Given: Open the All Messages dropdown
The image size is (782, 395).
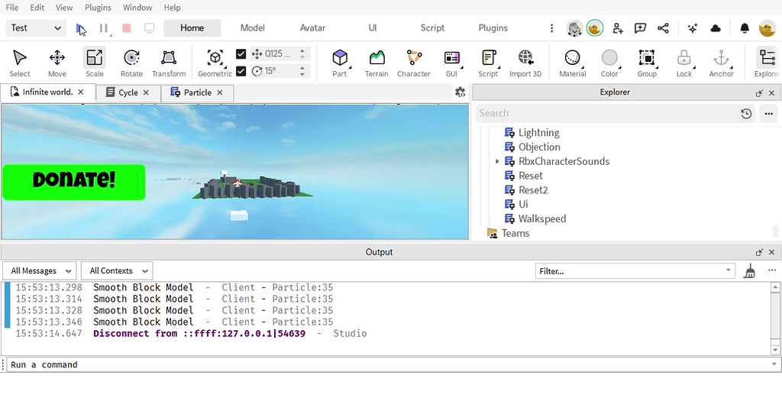Looking at the screenshot, I should pos(40,270).
